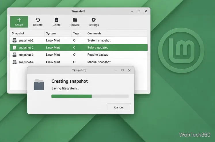Click the O tag for snapshot-4

click(x=74, y=62)
